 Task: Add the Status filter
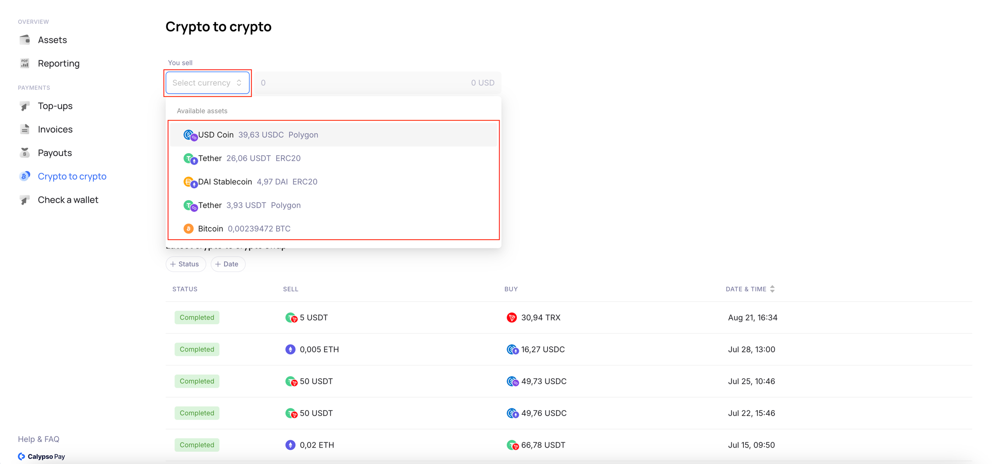(185, 264)
